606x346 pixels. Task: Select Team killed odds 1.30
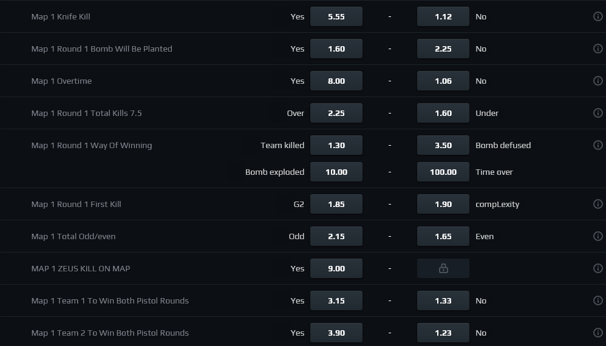tap(336, 145)
